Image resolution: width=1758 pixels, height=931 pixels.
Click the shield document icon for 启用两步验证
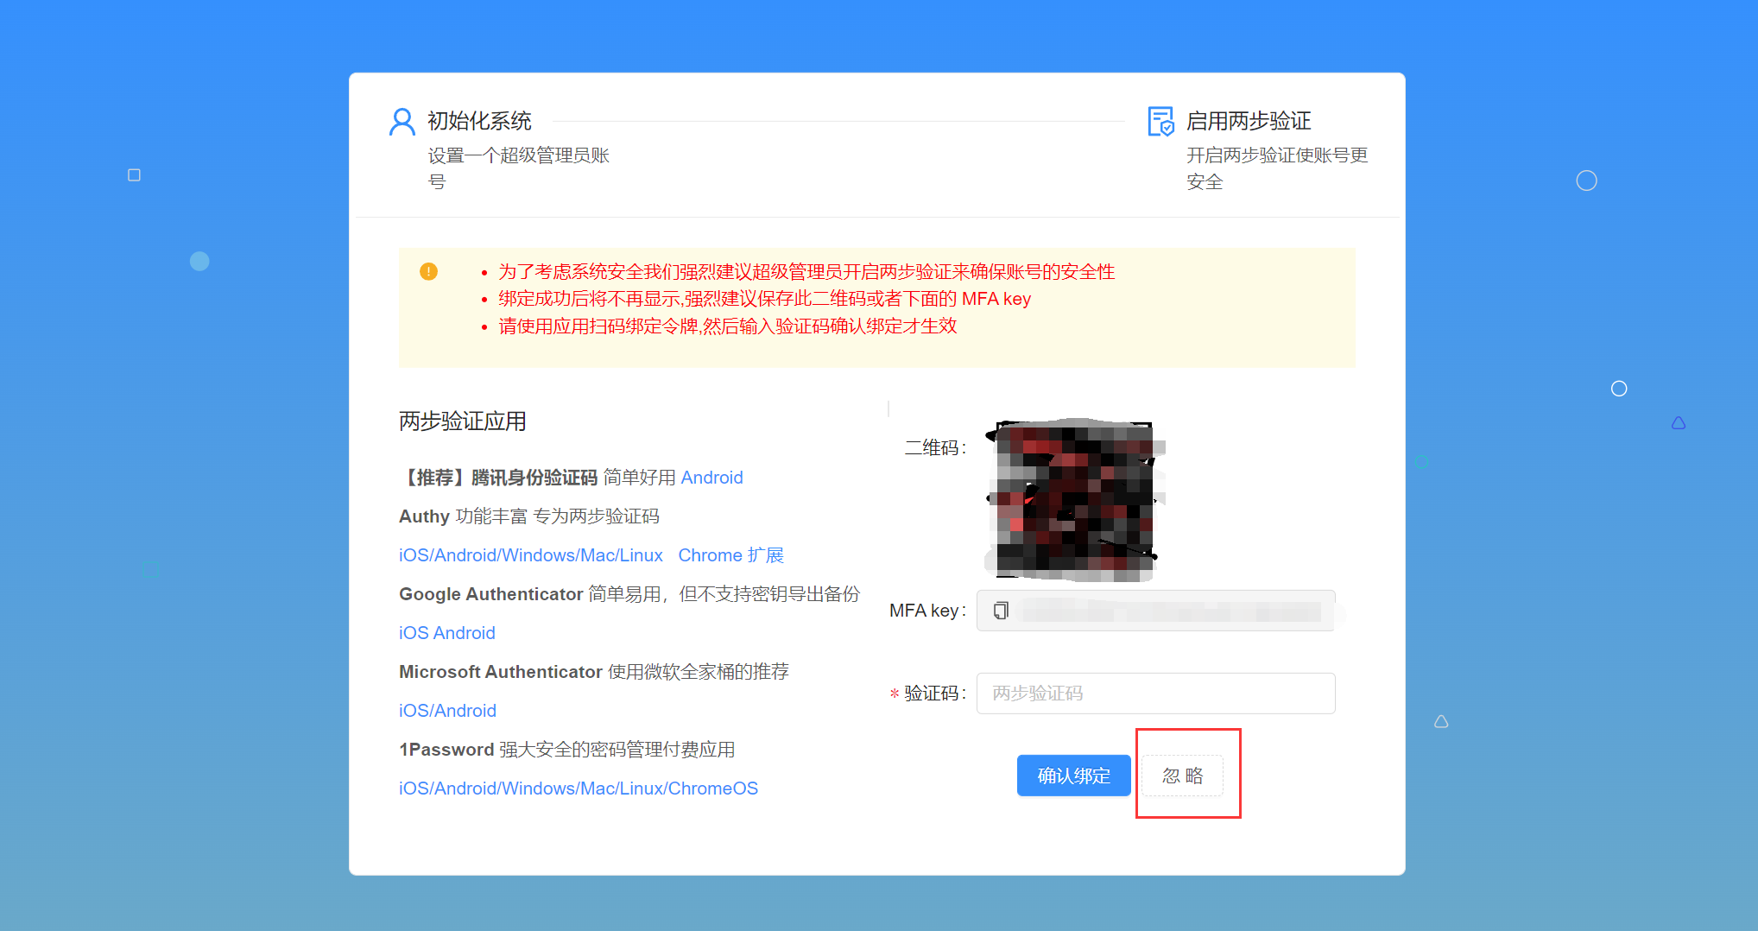[x=1160, y=122]
